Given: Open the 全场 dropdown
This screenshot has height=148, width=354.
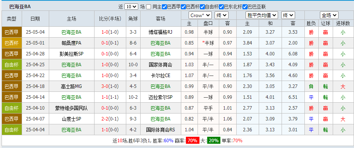Looking at the screenshot, I should pos(329,15).
